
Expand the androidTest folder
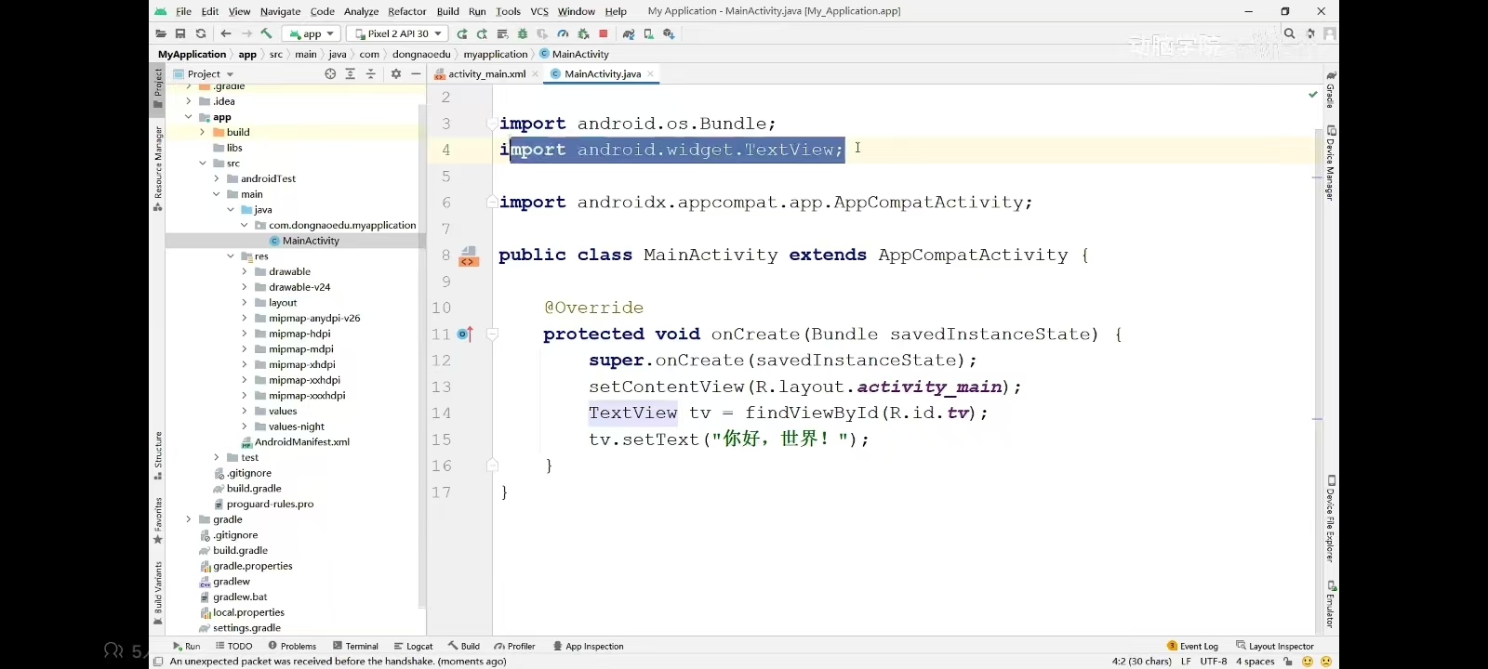tap(217, 178)
